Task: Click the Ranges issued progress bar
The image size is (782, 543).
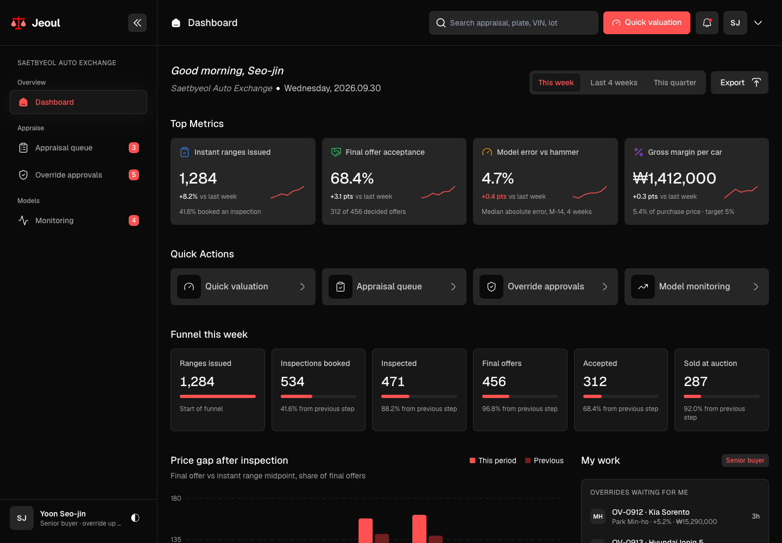Action: (x=218, y=396)
